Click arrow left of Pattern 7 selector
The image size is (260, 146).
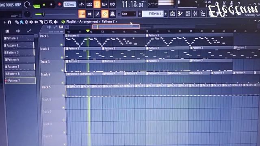pos(140,14)
